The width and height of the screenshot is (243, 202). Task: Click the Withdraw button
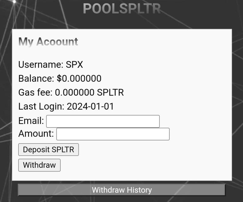tap(39, 165)
